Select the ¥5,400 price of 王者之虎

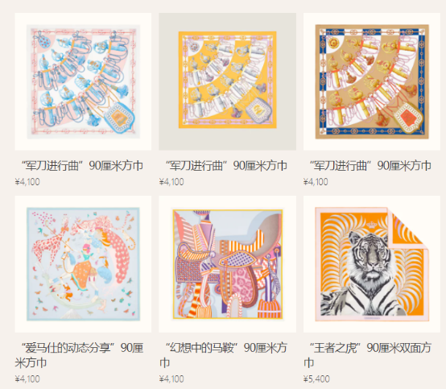click(x=316, y=379)
